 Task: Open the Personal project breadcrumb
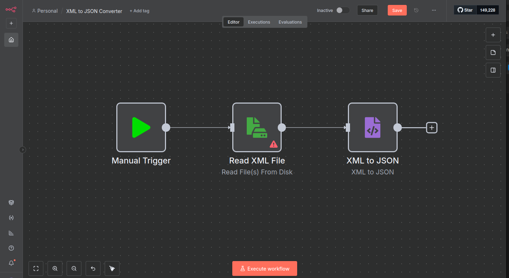tap(45, 11)
